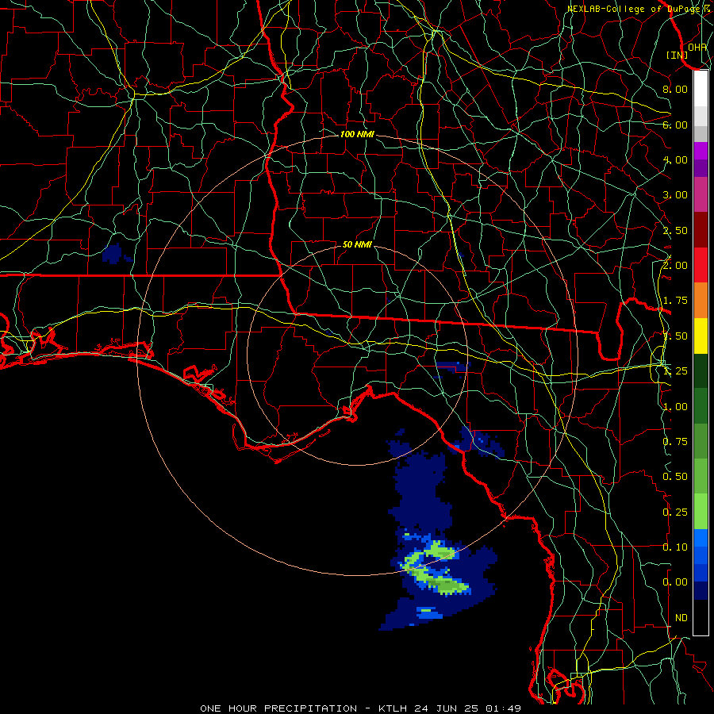Click the legend value 0.00
This screenshot has height=714, width=714.
(675, 582)
